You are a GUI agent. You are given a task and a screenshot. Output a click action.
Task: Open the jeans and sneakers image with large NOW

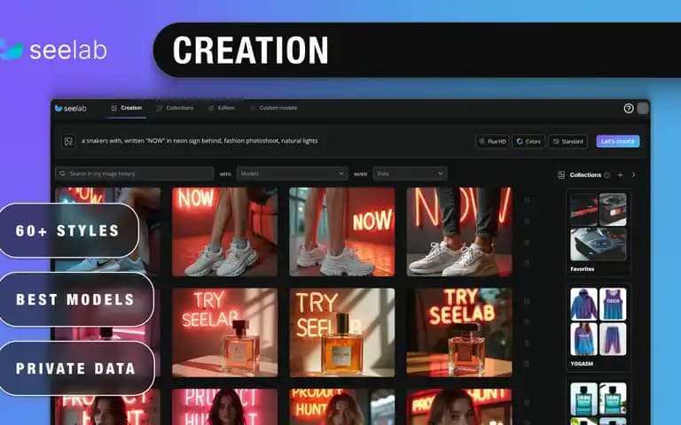pos(459,232)
